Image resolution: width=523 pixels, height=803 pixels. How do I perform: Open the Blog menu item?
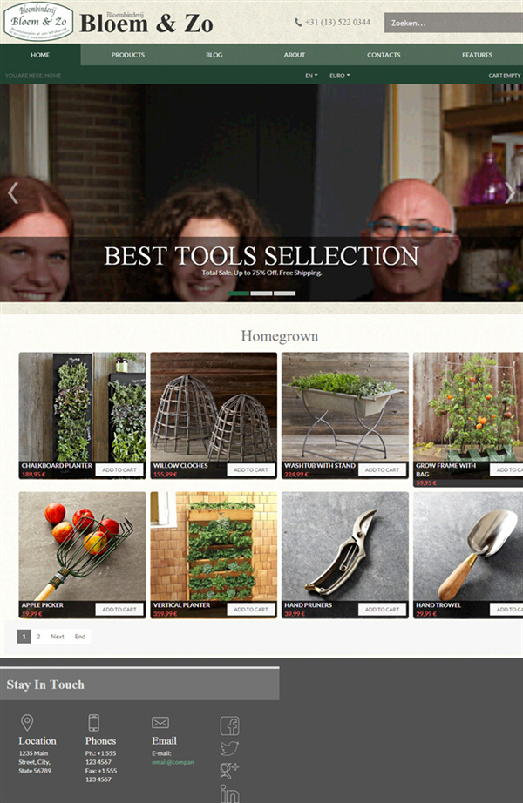click(x=214, y=55)
